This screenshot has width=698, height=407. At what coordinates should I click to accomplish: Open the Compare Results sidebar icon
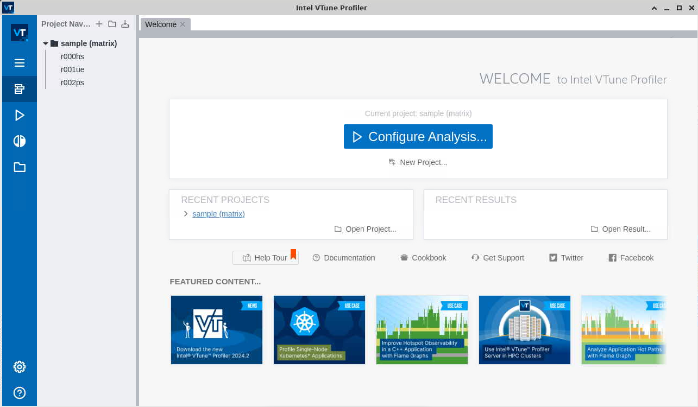tap(20, 141)
